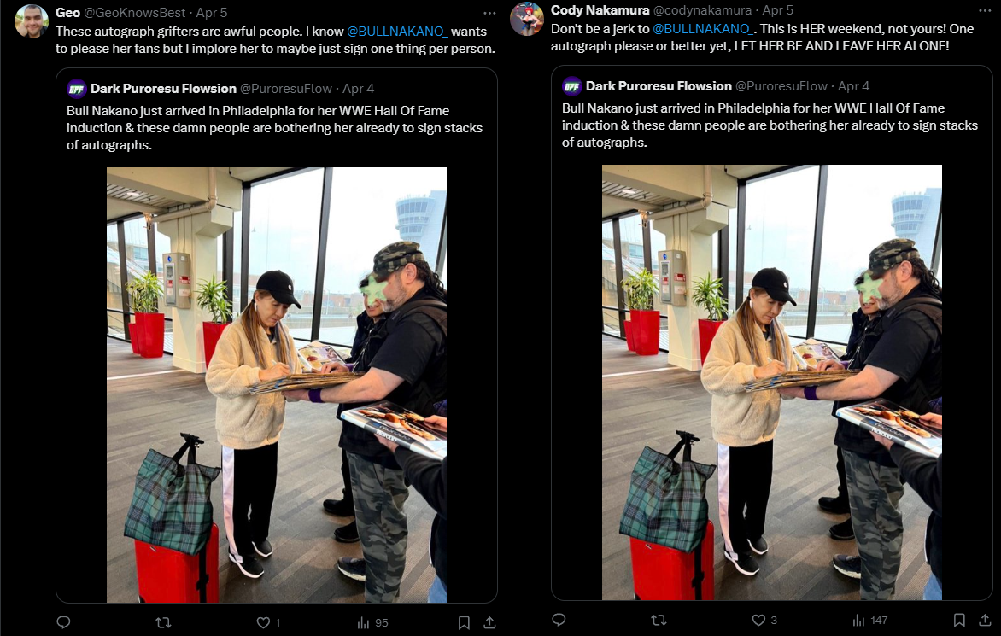The image size is (1001, 636).
Task: Open Dark Puroresu Flowsion name in left quote
Action: coord(163,89)
